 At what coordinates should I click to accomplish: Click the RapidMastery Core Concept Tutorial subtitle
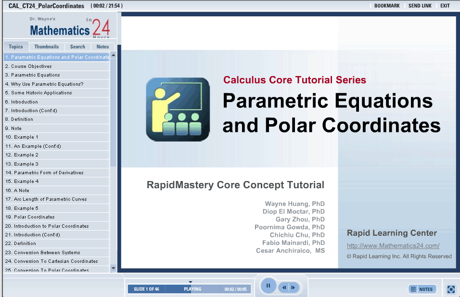235,185
